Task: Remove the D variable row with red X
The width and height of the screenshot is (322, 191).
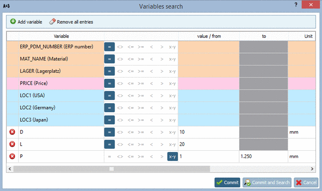Action: pyautogui.click(x=12, y=132)
